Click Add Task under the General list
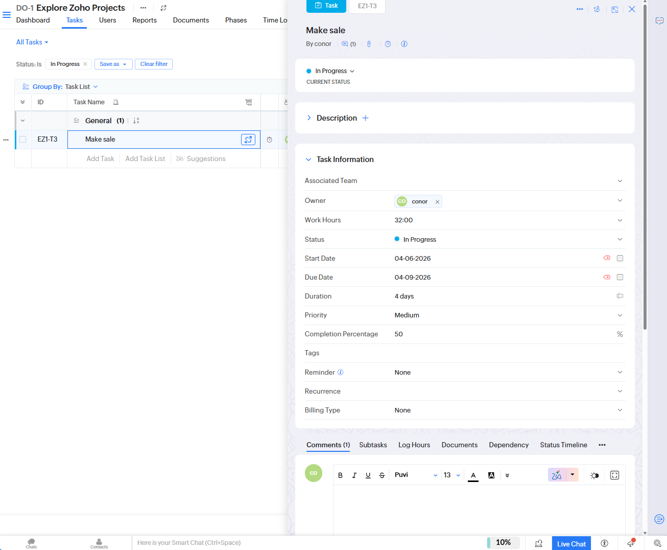 click(100, 158)
